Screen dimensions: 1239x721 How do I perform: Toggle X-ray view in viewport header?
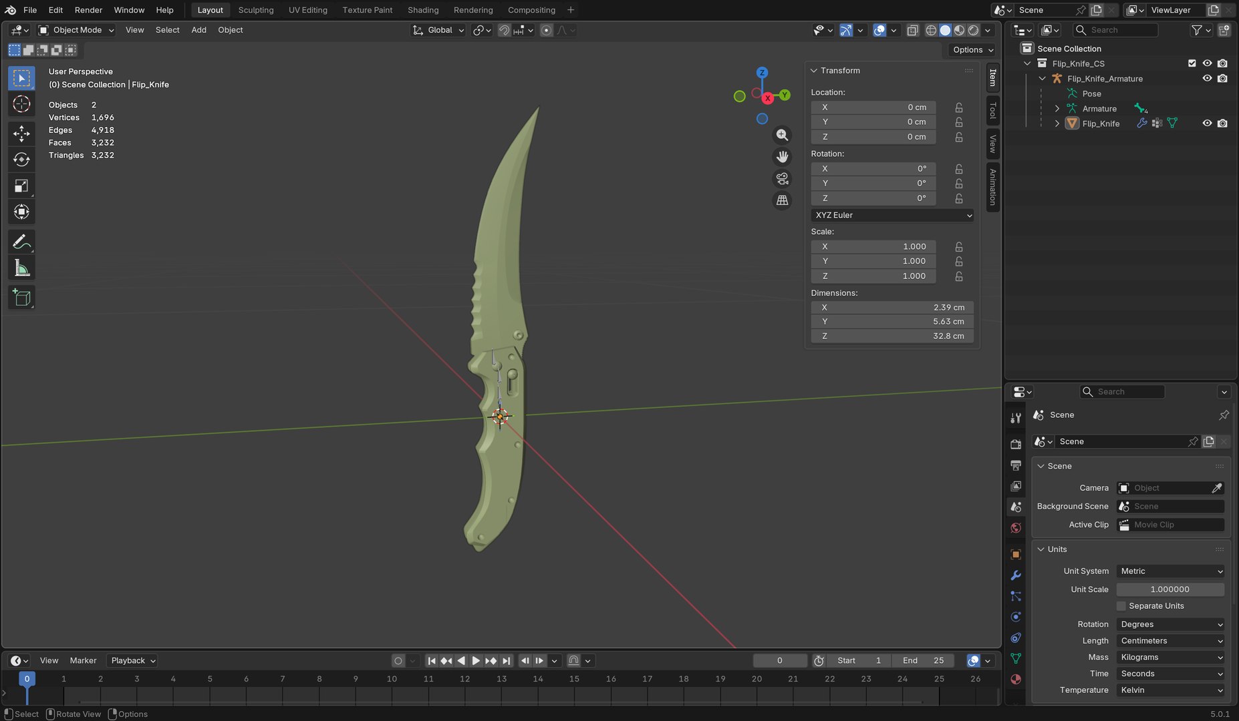point(912,30)
